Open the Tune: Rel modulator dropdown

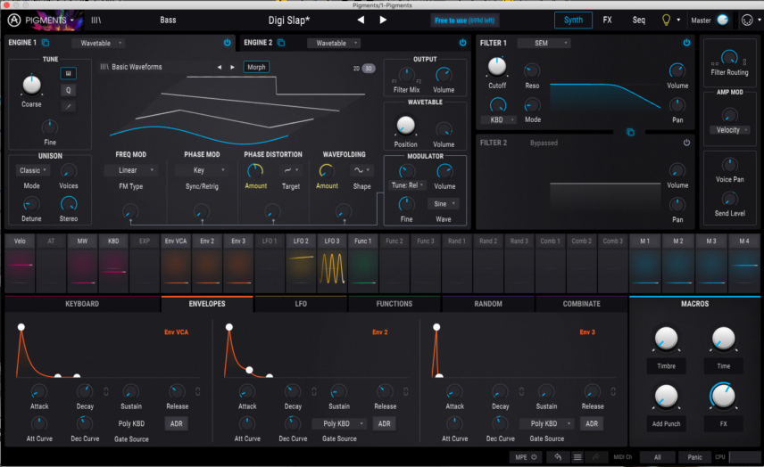click(x=407, y=185)
